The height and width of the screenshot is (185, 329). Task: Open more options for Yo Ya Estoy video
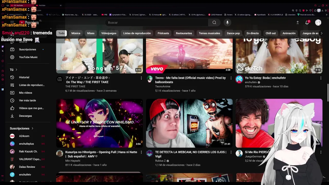[321, 78]
